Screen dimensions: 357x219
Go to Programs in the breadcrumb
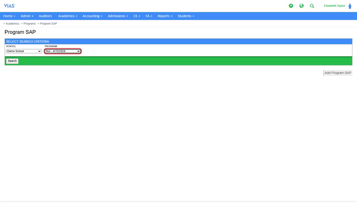[x=30, y=24]
